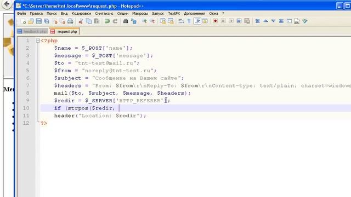Save the file with the floppy icon
The width and height of the screenshot is (351, 197).
[39, 21]
